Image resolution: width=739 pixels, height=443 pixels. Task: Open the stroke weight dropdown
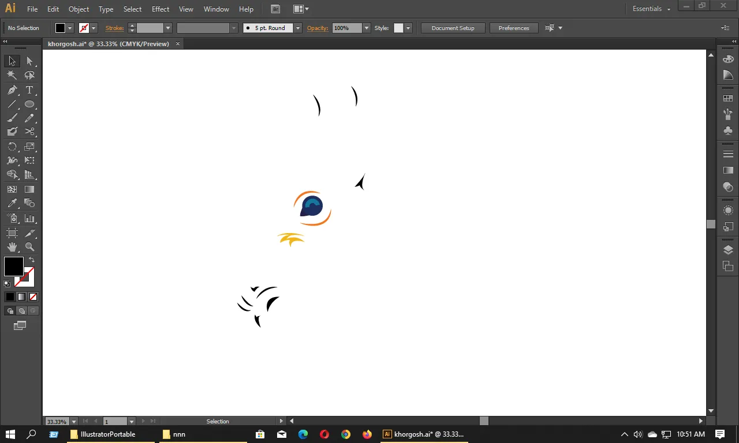168,28
